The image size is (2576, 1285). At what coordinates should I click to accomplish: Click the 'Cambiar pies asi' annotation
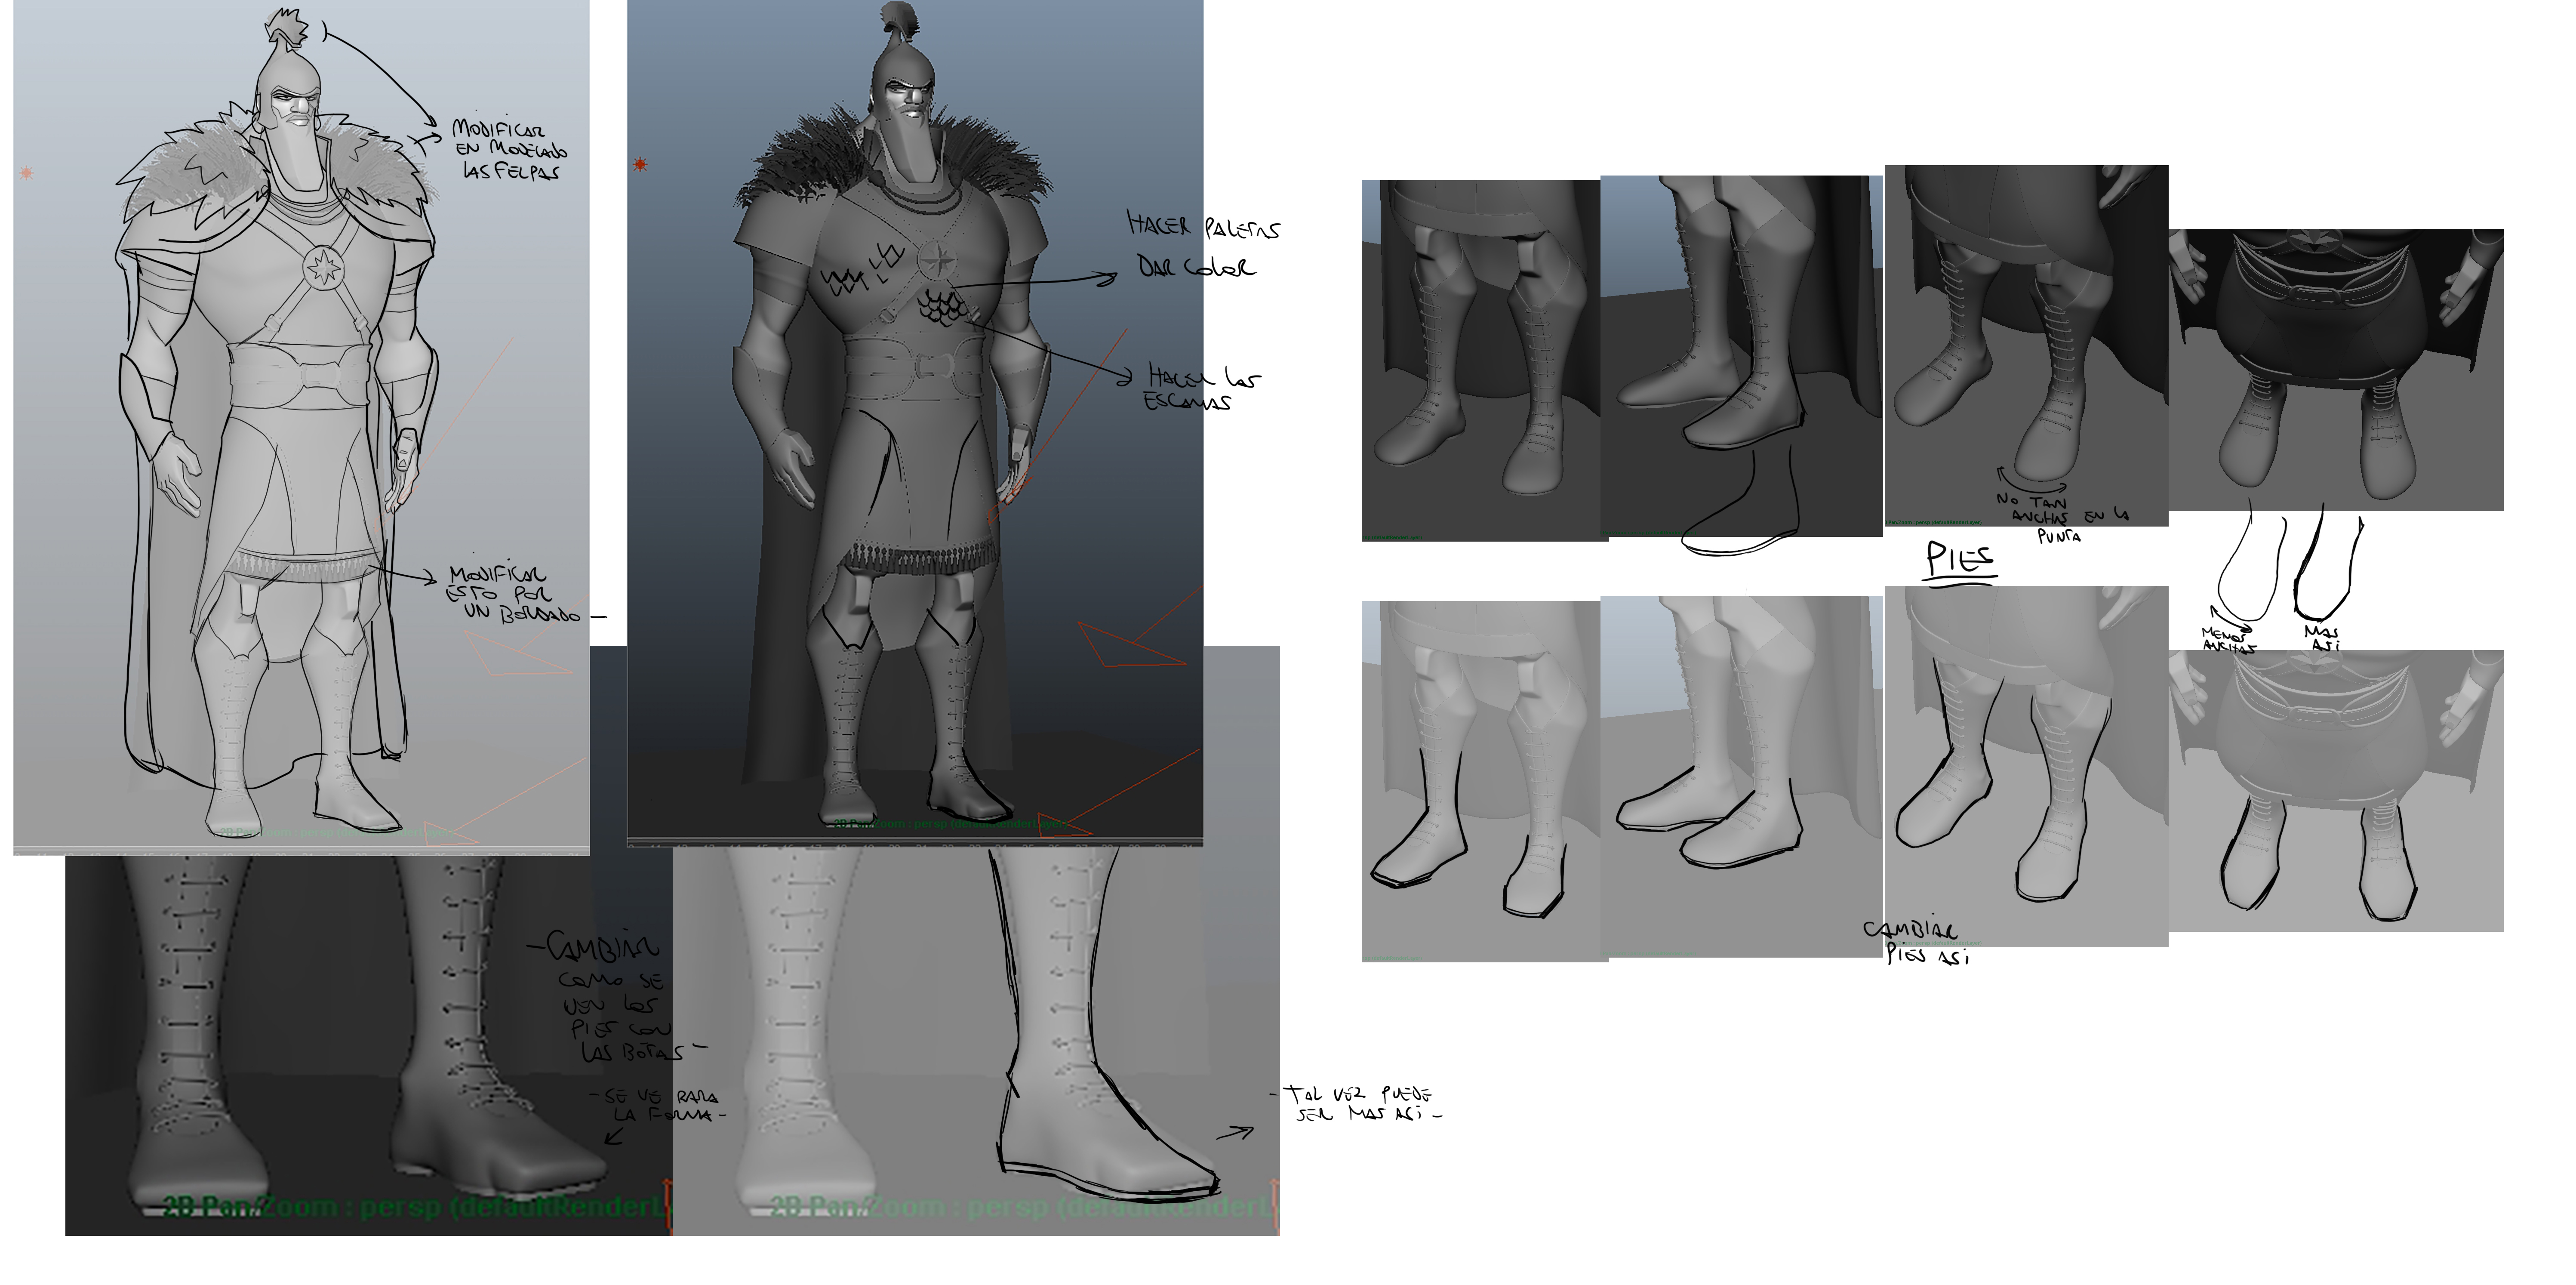(x=1910, y=942)
